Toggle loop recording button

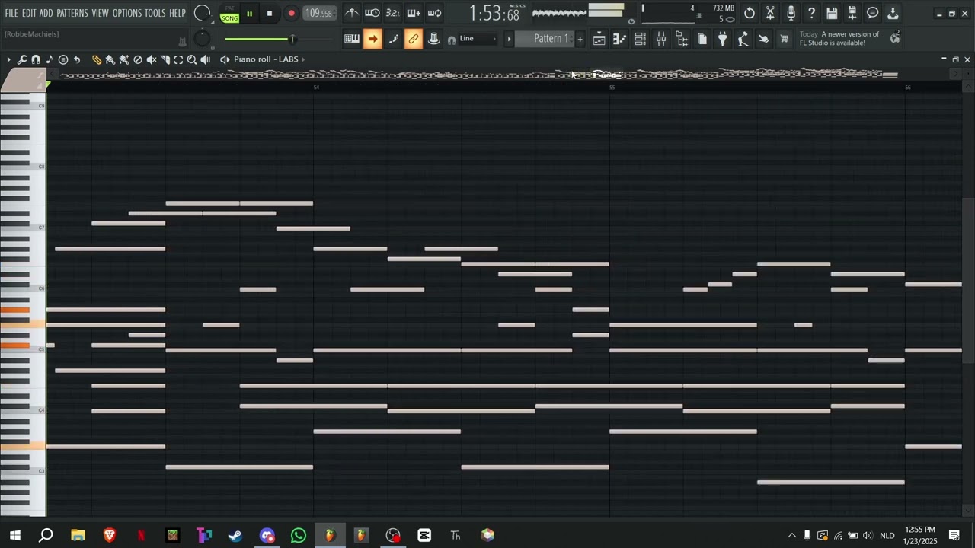coord(434,13)
